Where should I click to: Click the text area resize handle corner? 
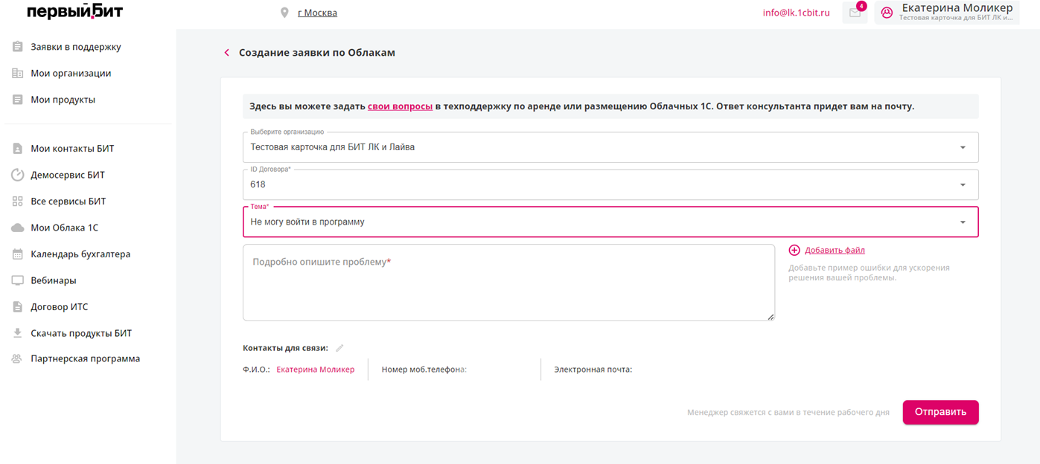point(771,317)
